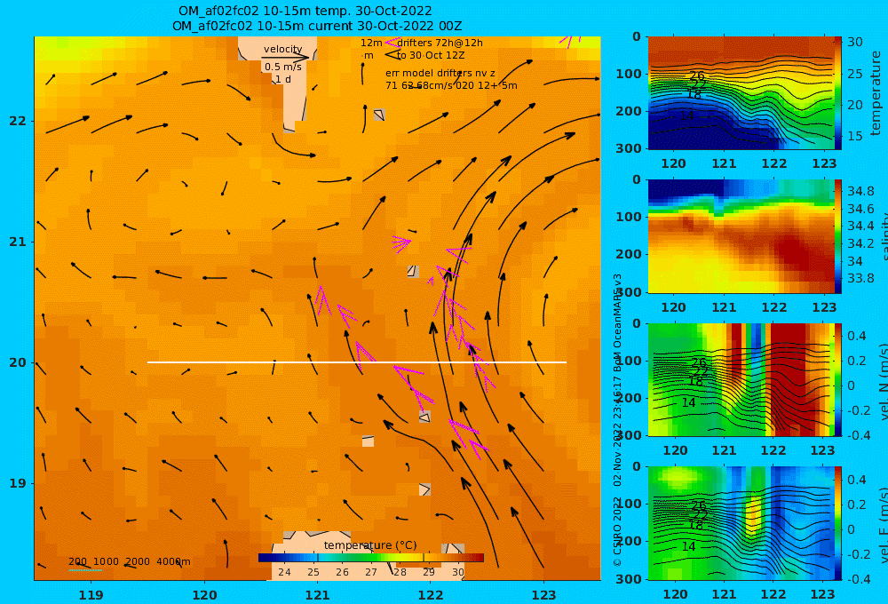The width and height of the screenshot is (888, 604).
Task: Click the temperature section's vertical colorbar
Action: [x=837, y=93]
